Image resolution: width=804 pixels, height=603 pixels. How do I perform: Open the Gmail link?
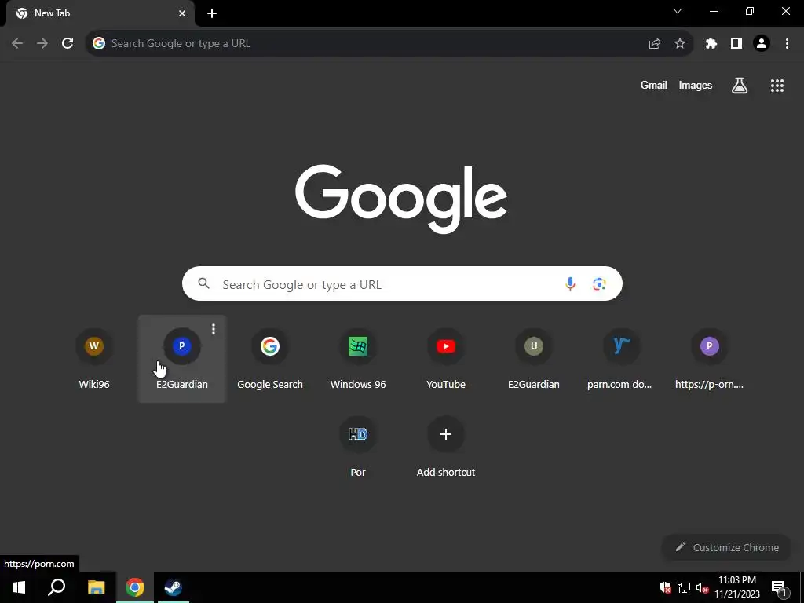[x=654, y=85]
